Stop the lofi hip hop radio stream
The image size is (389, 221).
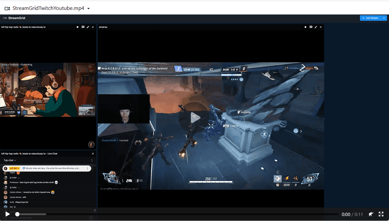(77, 27)
